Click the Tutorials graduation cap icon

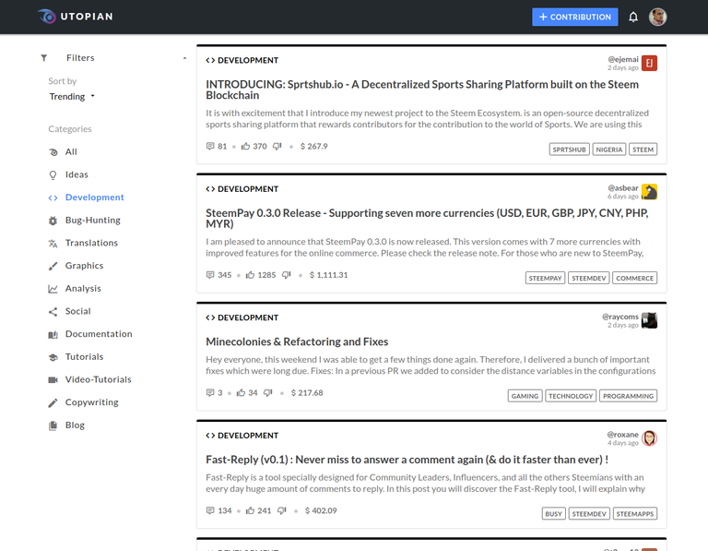[x=53, y=357]
